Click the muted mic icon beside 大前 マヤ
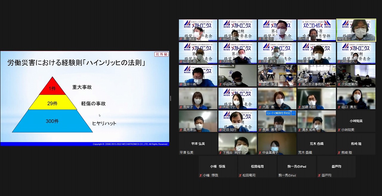 pyautogui.click(x=220, y=107)
